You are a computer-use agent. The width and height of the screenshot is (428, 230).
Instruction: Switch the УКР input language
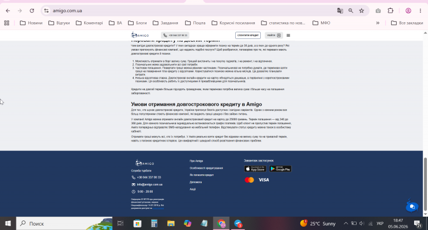pyautogui.click(x=380, y=223)
